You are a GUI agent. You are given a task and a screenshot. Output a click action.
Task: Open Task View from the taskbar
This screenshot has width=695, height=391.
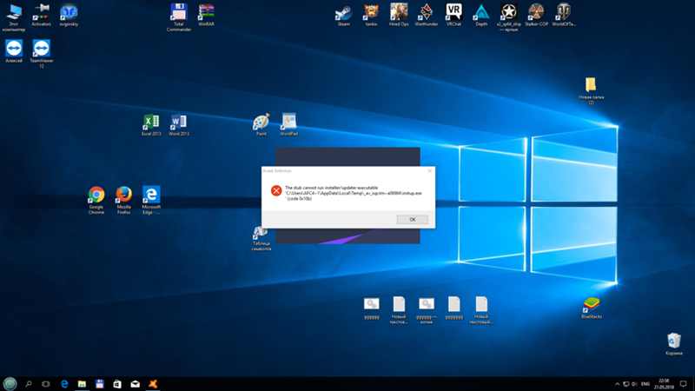[x=46, y=384]
